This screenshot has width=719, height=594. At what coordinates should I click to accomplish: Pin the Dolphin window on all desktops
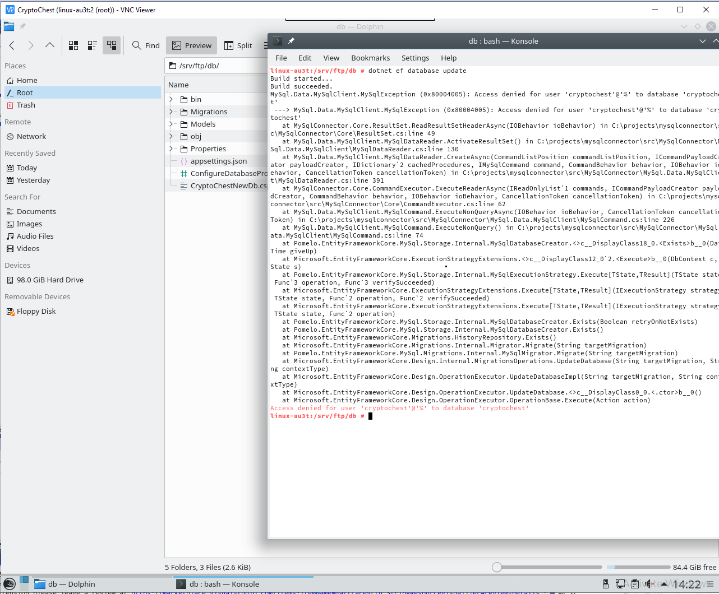pos(23,26)
